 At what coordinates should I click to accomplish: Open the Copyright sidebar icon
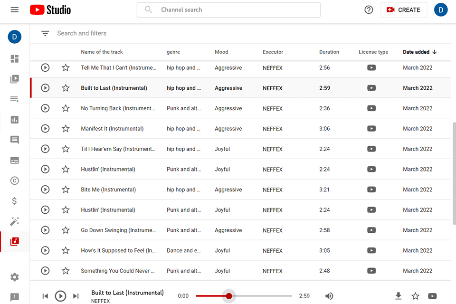tap(15, 180)
